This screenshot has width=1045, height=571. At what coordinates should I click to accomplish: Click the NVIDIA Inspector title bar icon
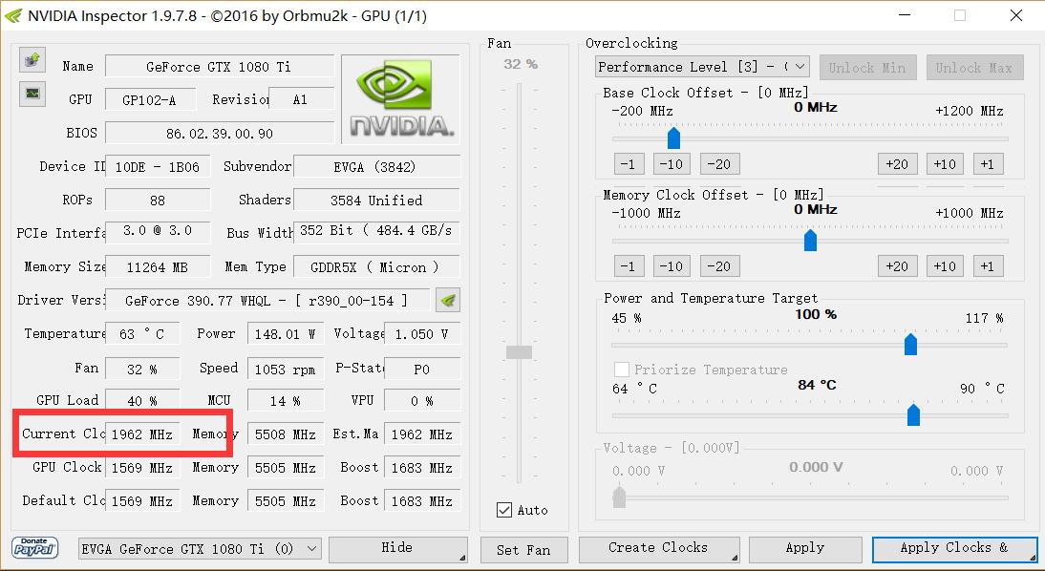pyautogui.click(x=13, y=16)
